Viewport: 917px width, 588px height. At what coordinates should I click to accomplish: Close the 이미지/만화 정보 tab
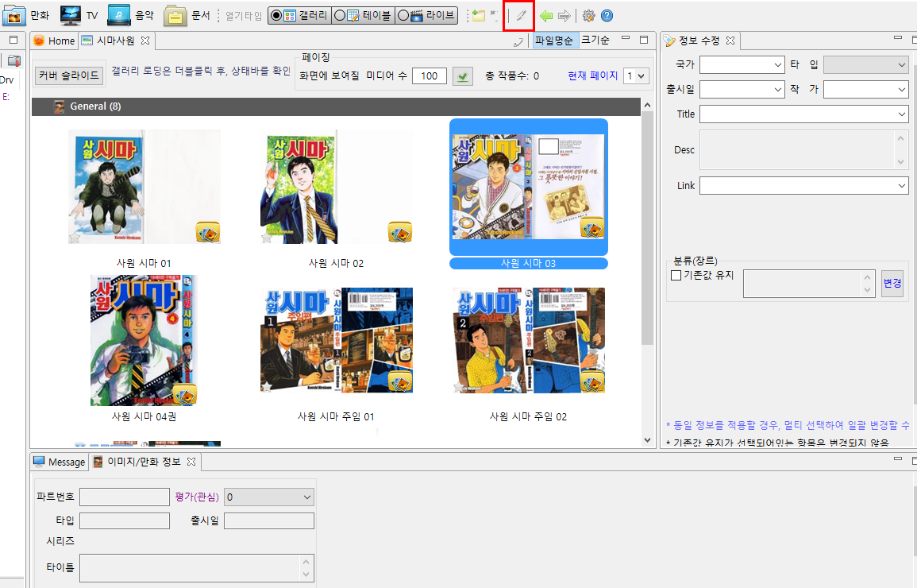(191, 462)
